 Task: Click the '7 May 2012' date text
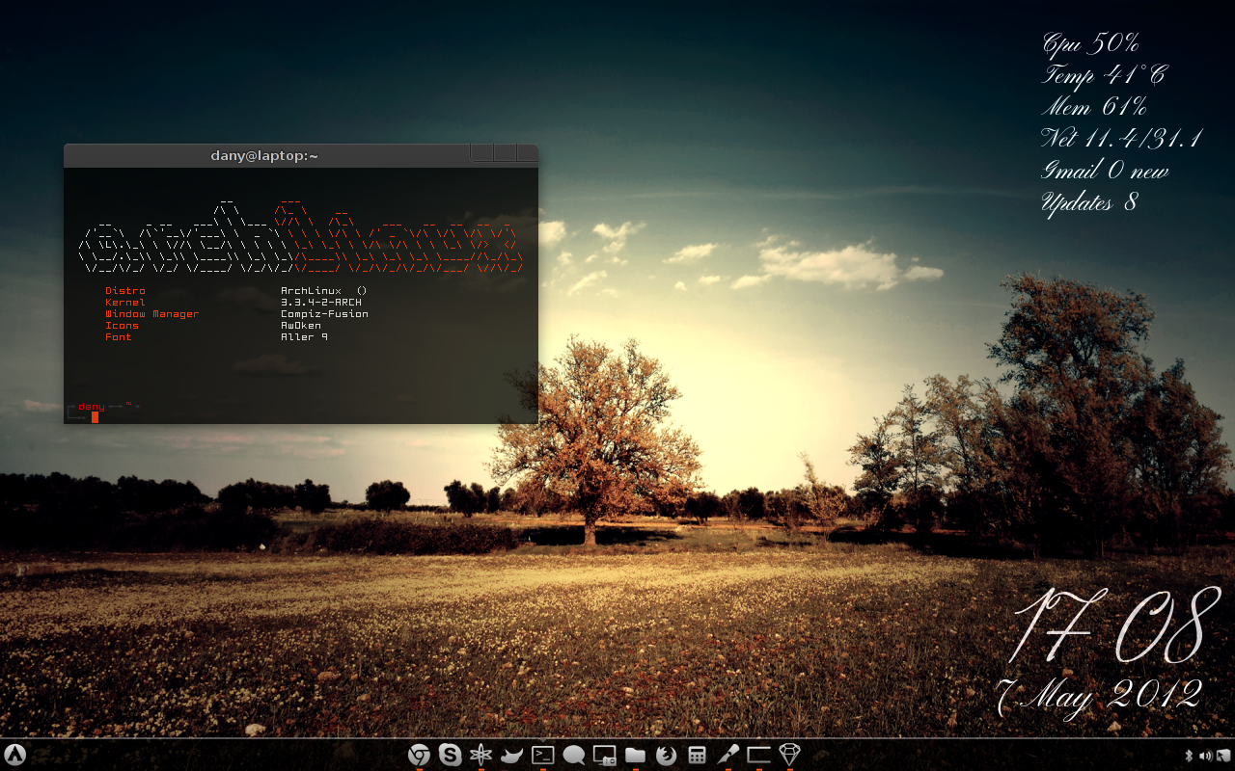[1099, 696]
